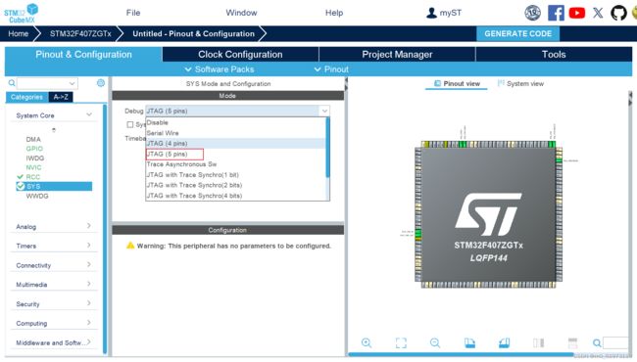Viewport: 637px width, 362px height.
Task: Choose Trace Asynchronous Sw option
Action: tap(235, 164)
